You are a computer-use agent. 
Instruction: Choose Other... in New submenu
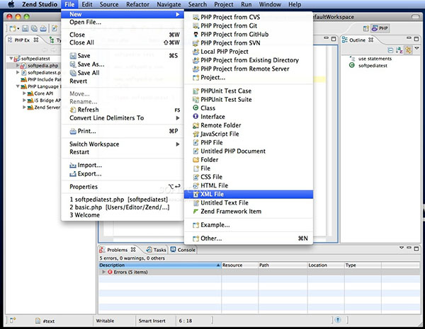(x=249, y=238)
